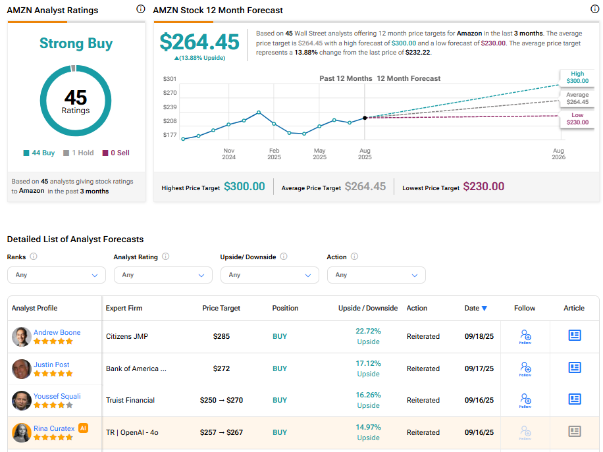This screenshot has width=603, height=452.
Task: Open Andrew Boone's analyst profile link
Action: pos(57,332)
